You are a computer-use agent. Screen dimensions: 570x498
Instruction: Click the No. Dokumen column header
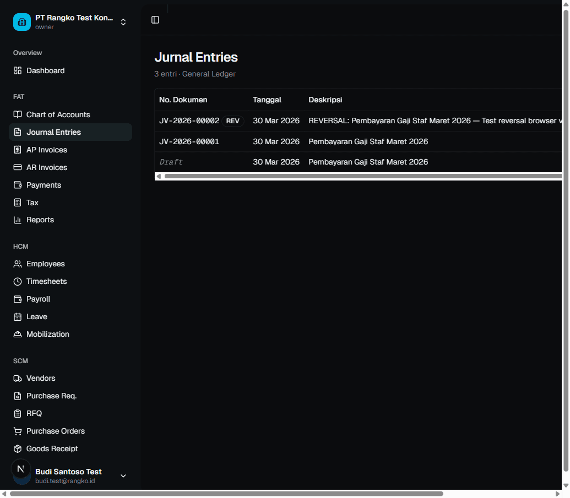[183, 100]
